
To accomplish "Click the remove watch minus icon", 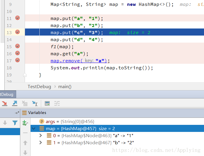I will [x=25, y=133].
